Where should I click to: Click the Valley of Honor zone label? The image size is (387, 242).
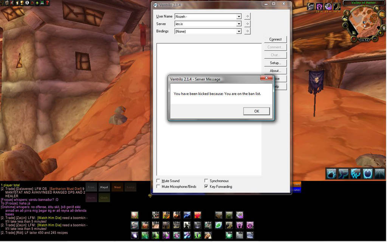coord(364,3)
